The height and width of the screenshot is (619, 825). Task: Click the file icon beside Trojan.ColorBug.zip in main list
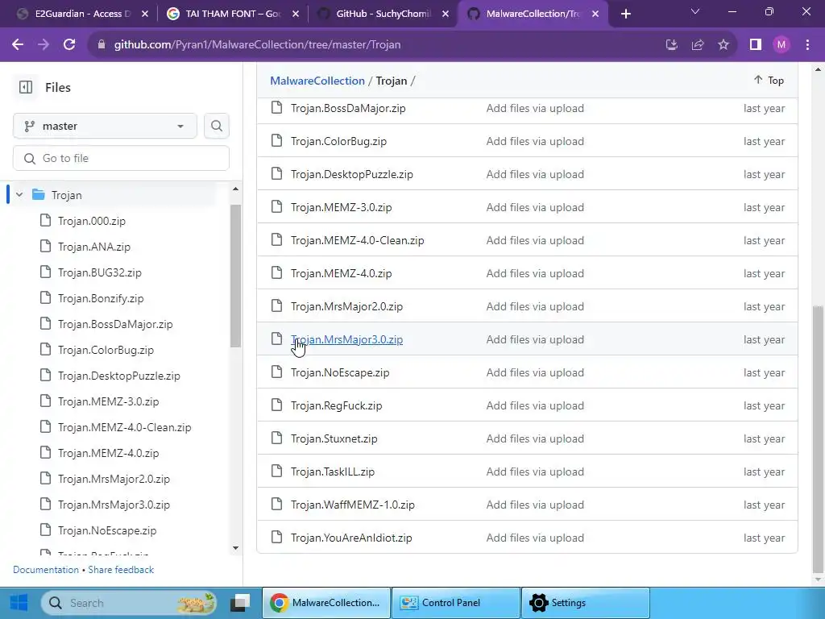click(x=277, y=140)
